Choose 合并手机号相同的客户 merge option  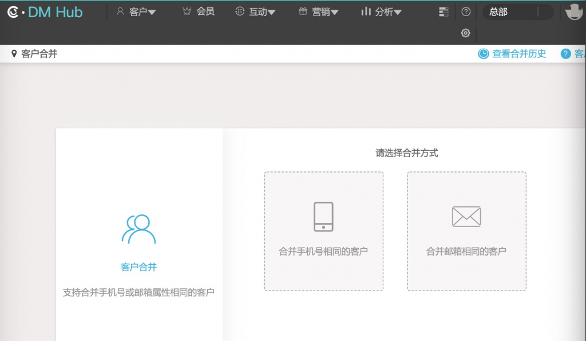pyautogui.click(x=323, y=231)
